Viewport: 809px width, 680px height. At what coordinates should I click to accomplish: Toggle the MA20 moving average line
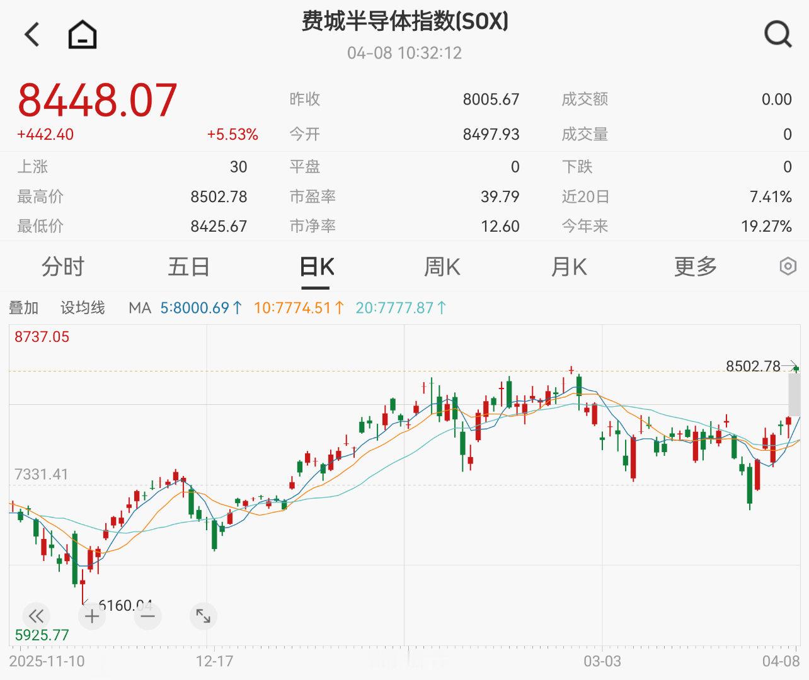[x=399, y=308]
